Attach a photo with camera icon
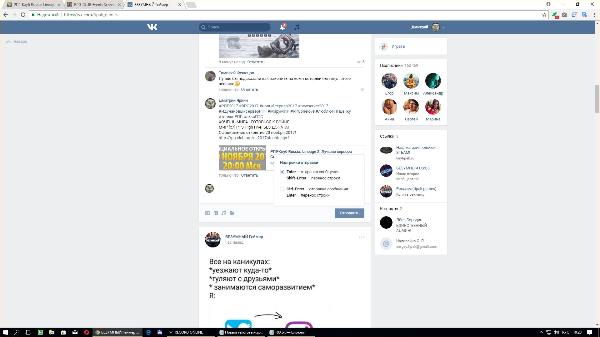The height and width of the screenshot is (337, 600). [x=207, y=213]
